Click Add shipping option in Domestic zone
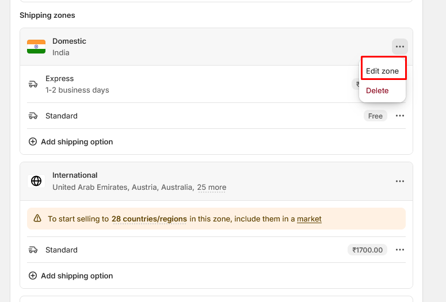 [x=77, y=142]
